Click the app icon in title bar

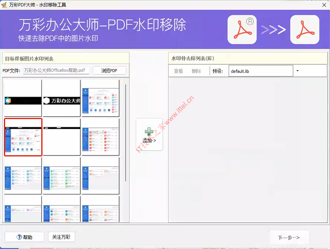pyautogui.click(x=4, y=4)
